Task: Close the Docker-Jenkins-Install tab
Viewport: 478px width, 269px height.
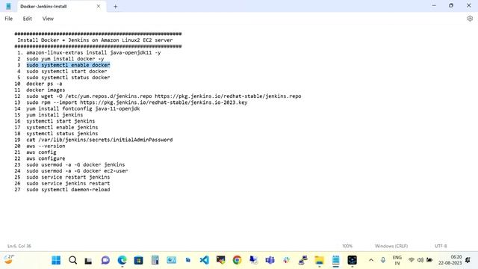Action: [x=99, y=6]
